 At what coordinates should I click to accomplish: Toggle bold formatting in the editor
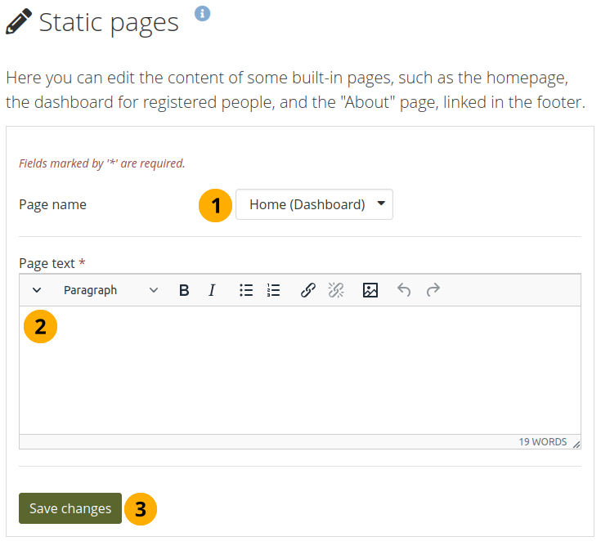[184, 290]
